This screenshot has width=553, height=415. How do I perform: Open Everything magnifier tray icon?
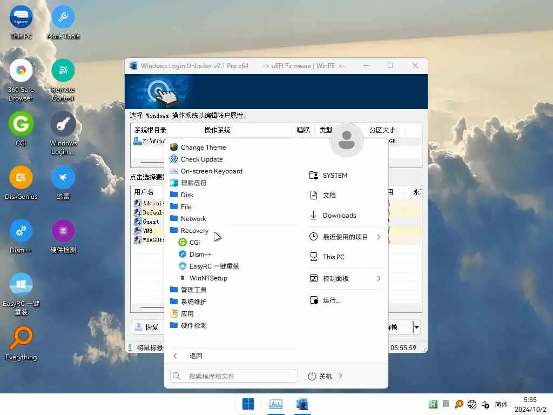coord(459,404)
